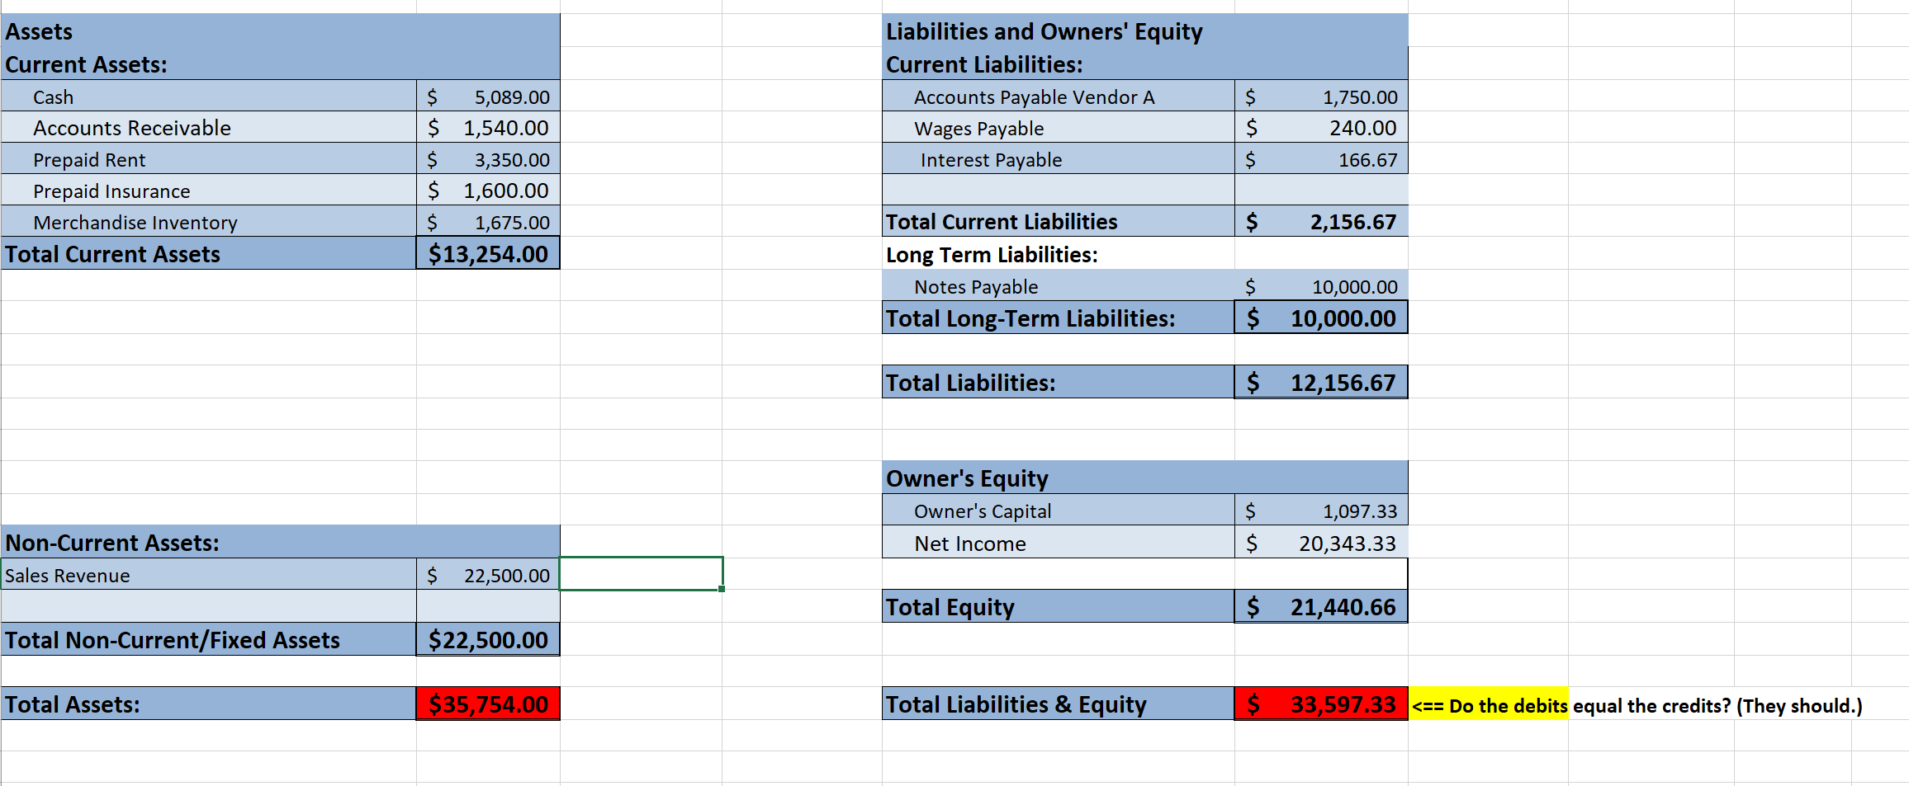
Task: Select Total Current Liabilities label
Action: [x=1059, y=221]
